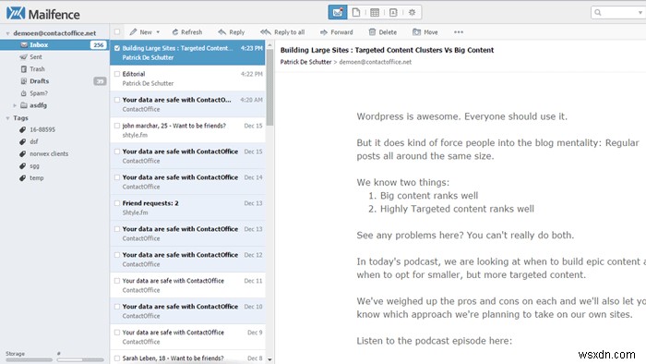Image resolution: width=646 pixels, height=364 pixels.
Task: Click the second quota progress bar
Action: 80,360
